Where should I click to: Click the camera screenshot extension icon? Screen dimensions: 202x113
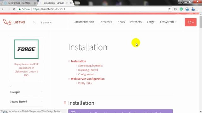click(x=175, y=9)
